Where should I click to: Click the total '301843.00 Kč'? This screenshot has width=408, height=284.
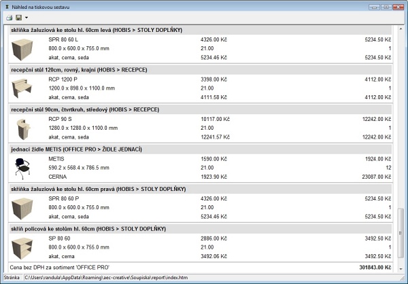pyautogui.click(x=375, y=268)
